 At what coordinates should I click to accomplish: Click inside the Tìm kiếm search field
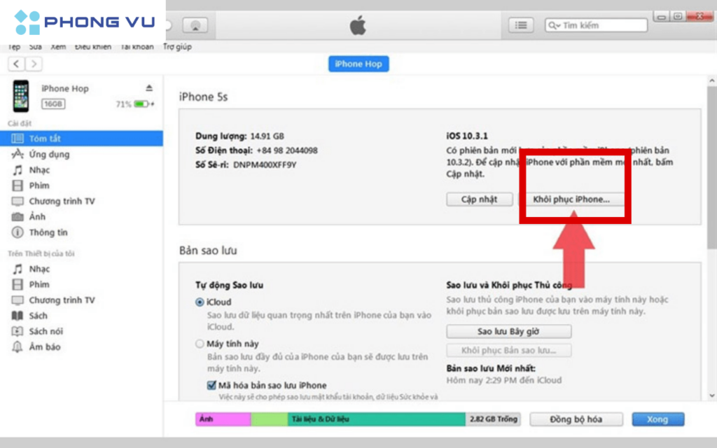coord(602,25)
